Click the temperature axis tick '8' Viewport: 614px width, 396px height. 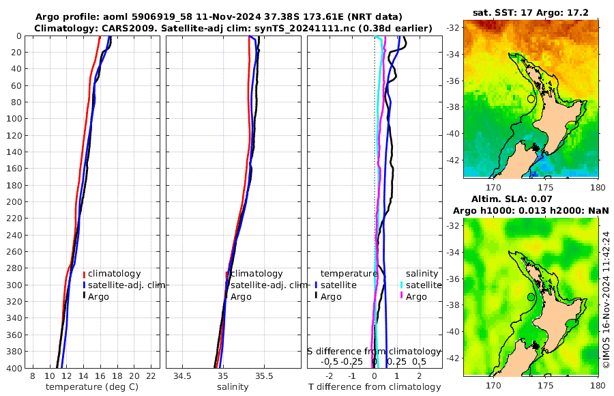pos(33,376)
